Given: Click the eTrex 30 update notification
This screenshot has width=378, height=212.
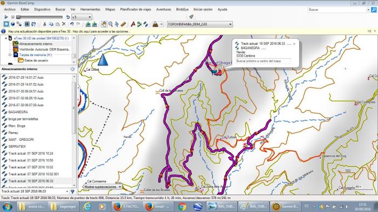Looking at the screenshot, I should (69, 32).
